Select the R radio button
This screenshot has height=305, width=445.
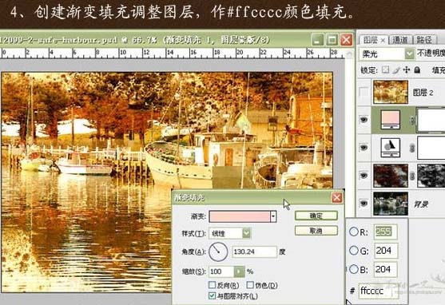[354, 232]
